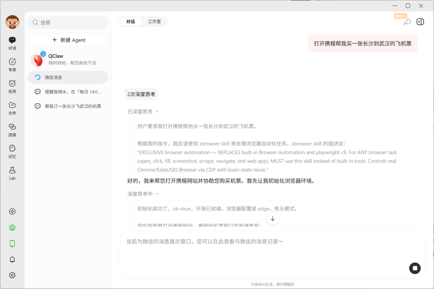The width and height of the screenshot is (434, 289).
Task: Click the 2次深度思考 badge
Action: click(x=141, y=94)
